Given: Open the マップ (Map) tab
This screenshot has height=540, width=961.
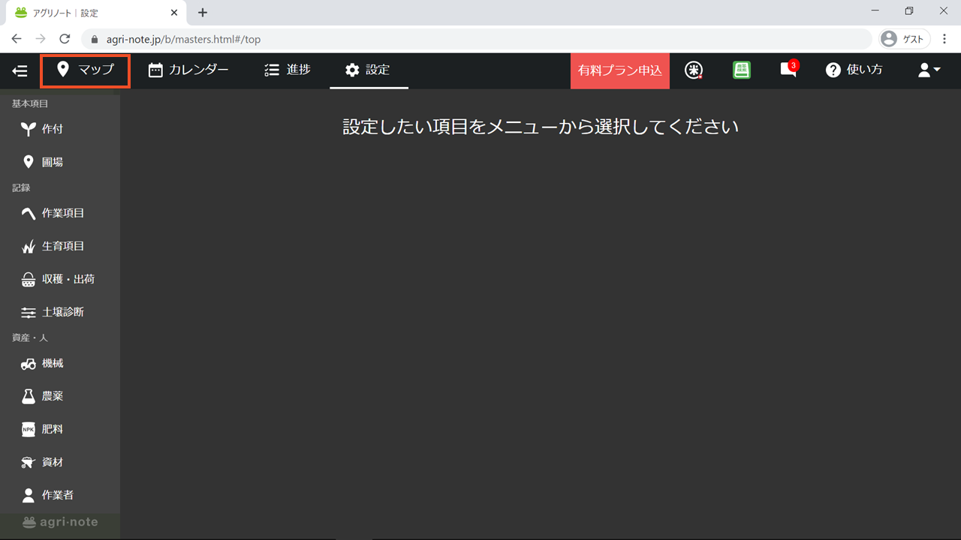Looking at the screenshot, I should [x=86, y=70].
